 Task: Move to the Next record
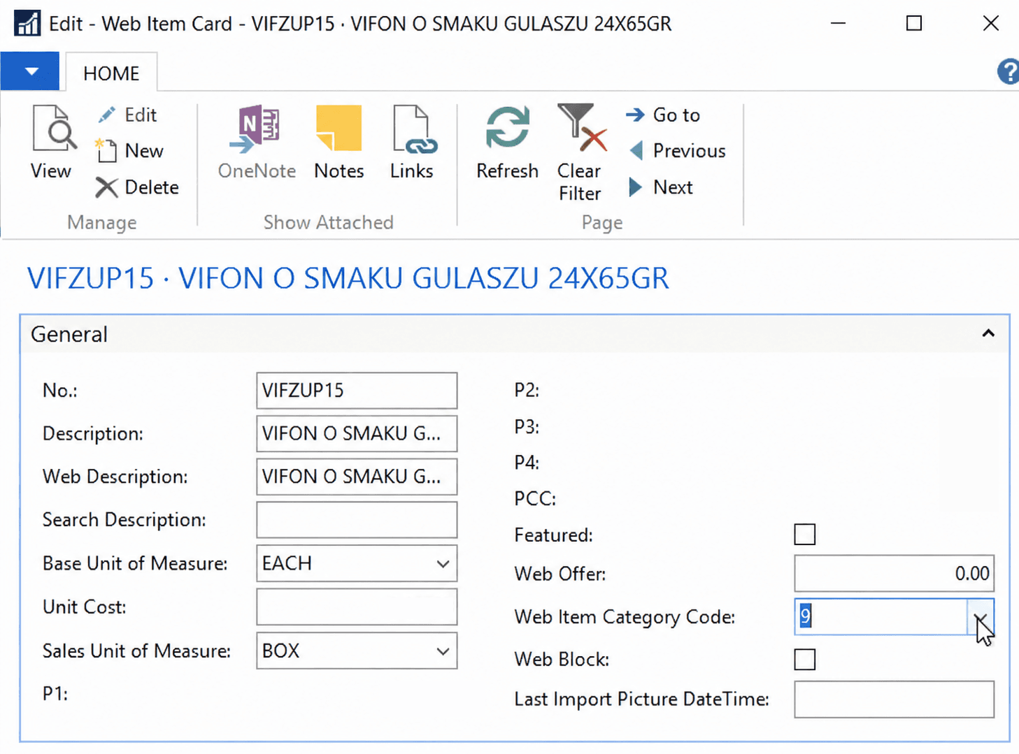pos(661,187)
